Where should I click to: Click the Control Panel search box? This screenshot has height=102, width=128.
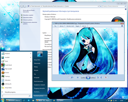(114, 6)
